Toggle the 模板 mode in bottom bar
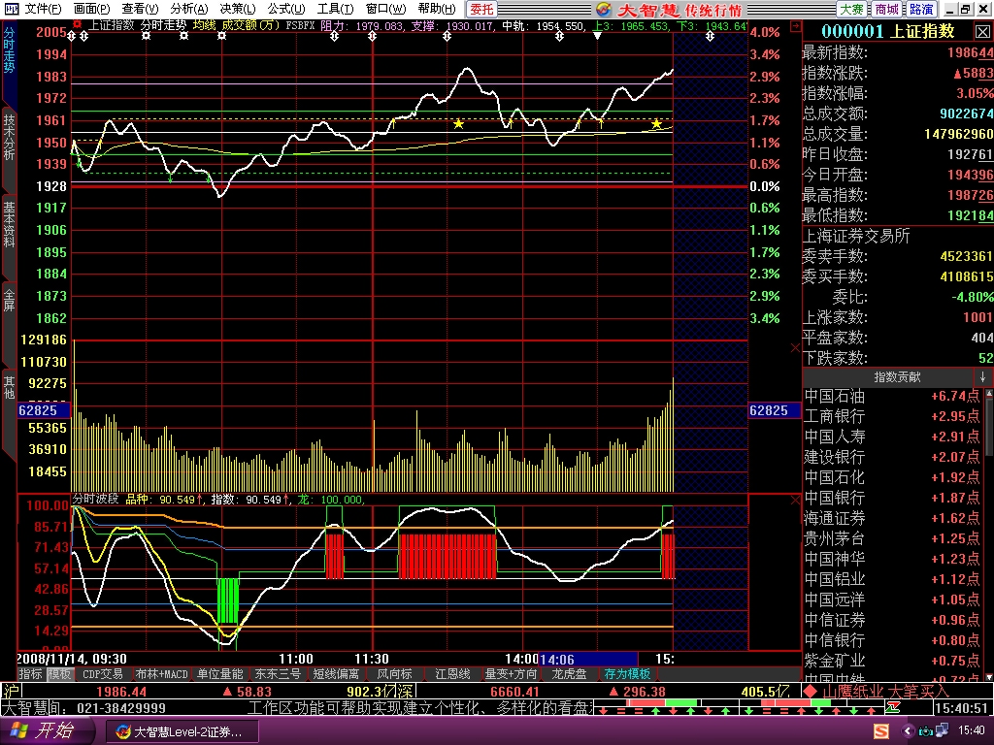The height and width of the screenshot is (745, 994). [59, 674]
